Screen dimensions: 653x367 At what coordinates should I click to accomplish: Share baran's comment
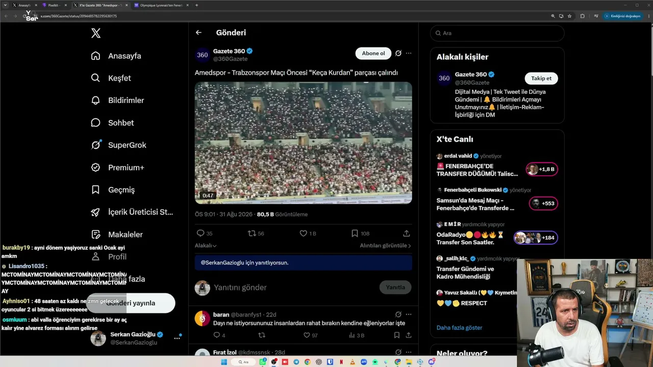click(x=408, y=335)
